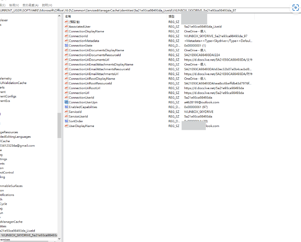Click the icon beside ConnectionUriEmailAttachmentsUrl
Screen dimensions: 301x242
point(67,74)
